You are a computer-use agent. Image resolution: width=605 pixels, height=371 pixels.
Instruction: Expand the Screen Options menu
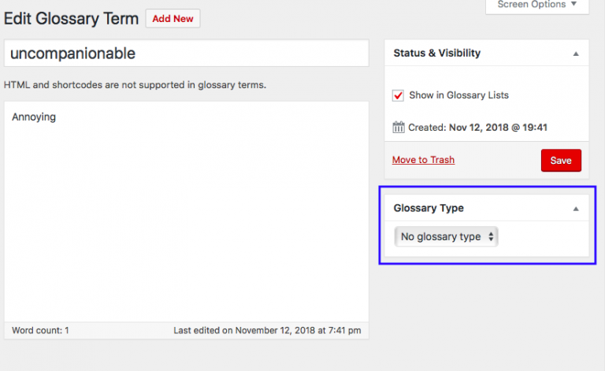pyautogui.click(x=537, y=5)
